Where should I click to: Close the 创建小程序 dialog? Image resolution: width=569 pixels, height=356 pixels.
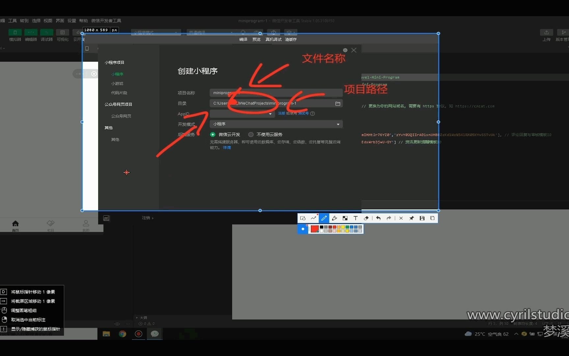click(354, 50)
